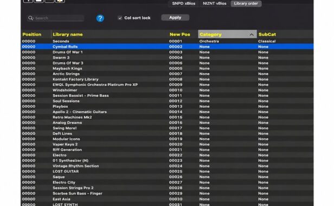
Task: Switch to the NIZNT vBios tab
Action: 215,3
